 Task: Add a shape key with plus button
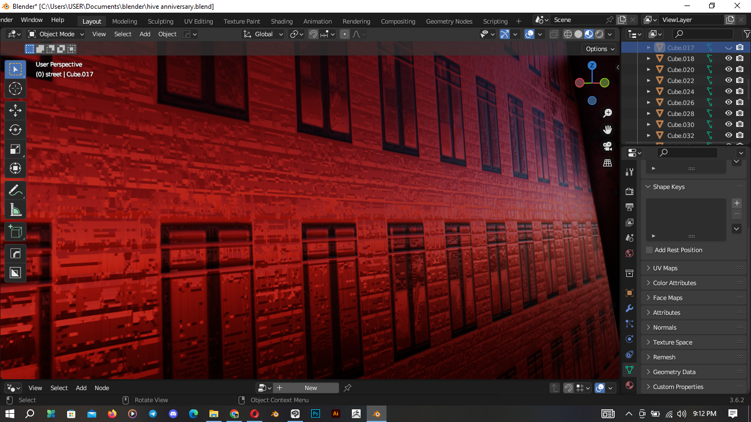737,203
